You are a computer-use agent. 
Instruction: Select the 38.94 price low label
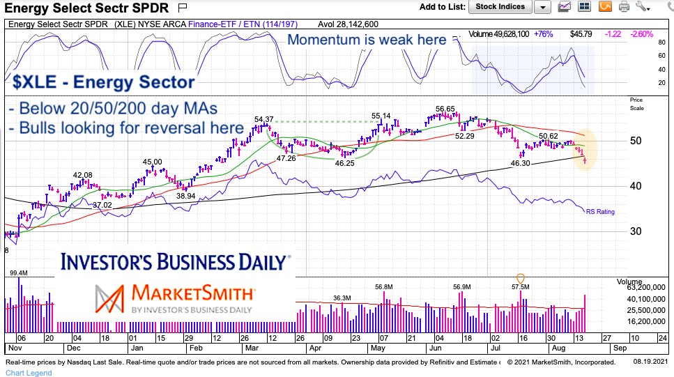(185, 196)
